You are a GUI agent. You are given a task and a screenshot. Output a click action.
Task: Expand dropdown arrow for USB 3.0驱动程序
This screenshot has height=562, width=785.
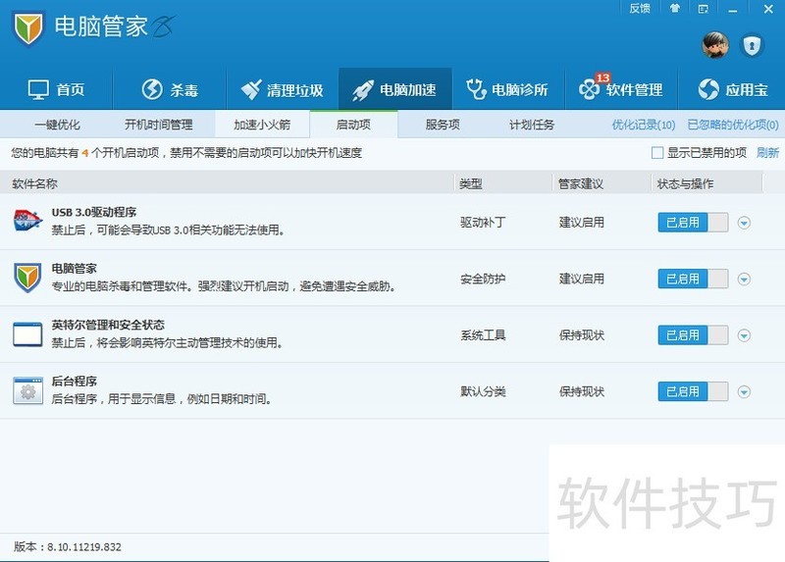coord(744,223)
